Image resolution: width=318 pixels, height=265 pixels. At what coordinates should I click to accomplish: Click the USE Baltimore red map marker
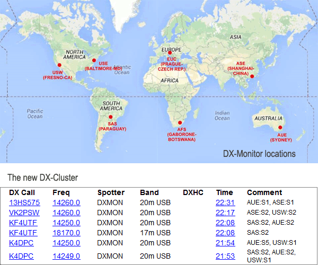[95, 60]
